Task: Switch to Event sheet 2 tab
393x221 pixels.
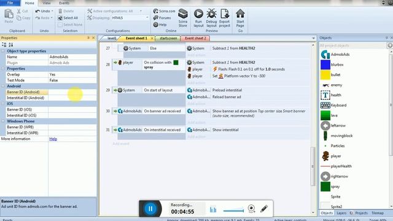Action: [x=195, y=38]
